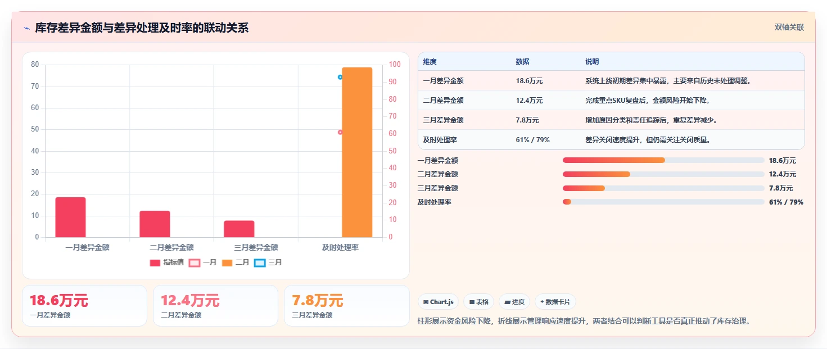The width and height of the screenshot is (827, 349).
Task: Click the 表格 tag chip
Action: (479, 302)
